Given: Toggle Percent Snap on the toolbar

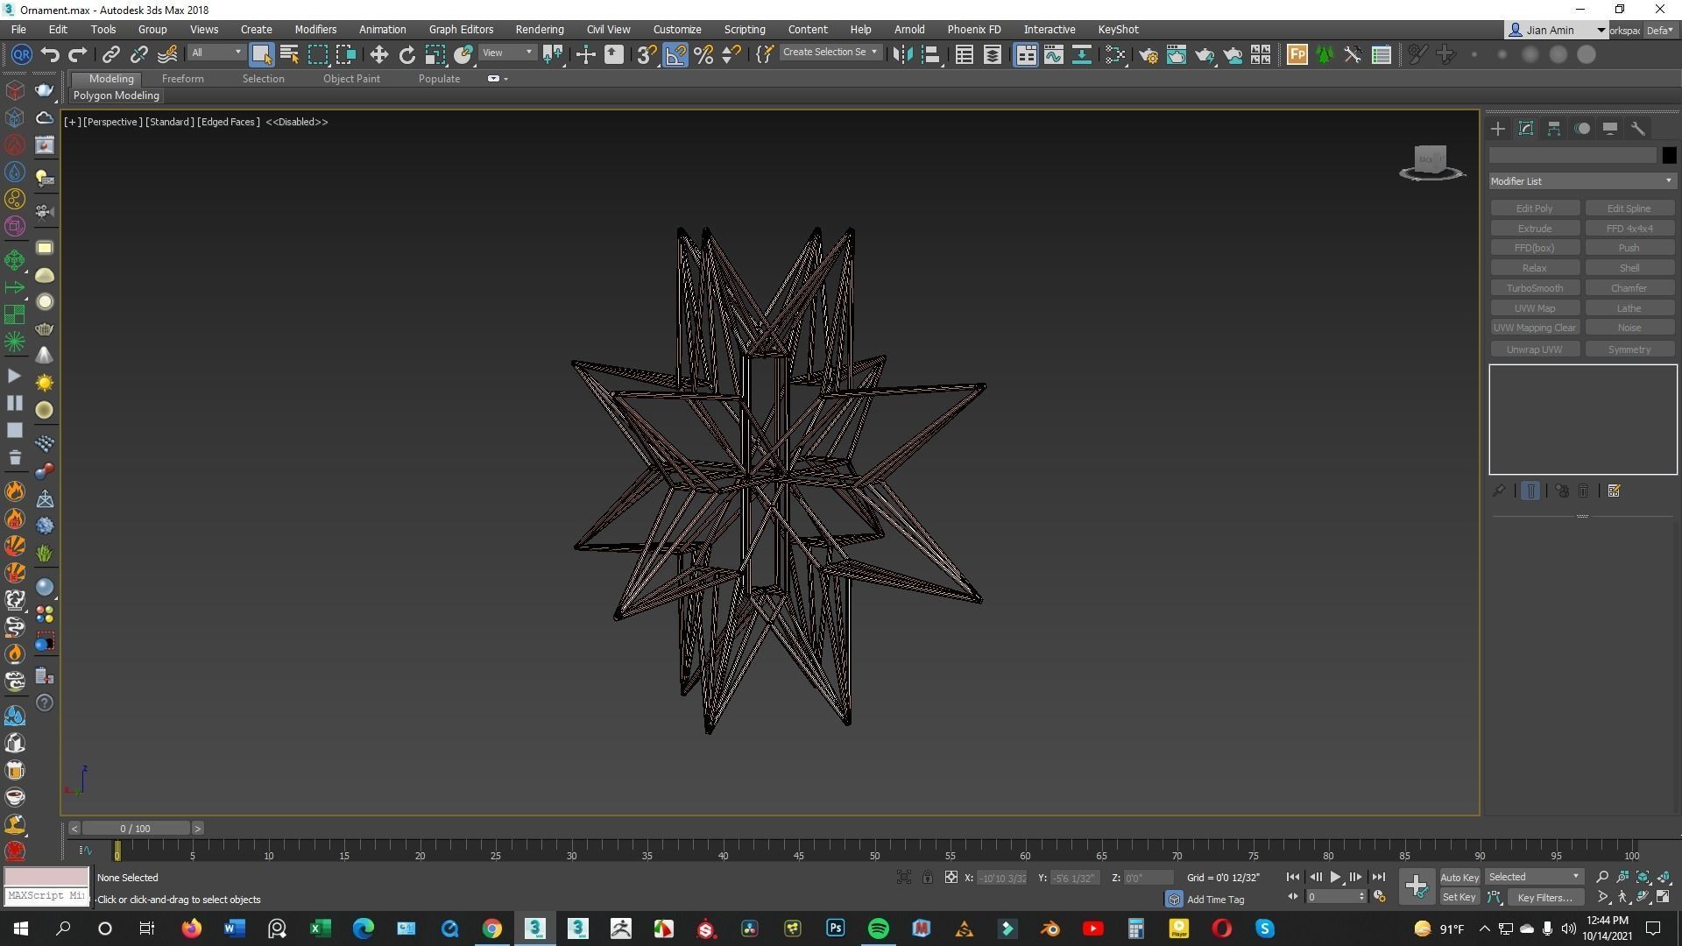Looking at the screenshot, I should click(x=703, y=54).
